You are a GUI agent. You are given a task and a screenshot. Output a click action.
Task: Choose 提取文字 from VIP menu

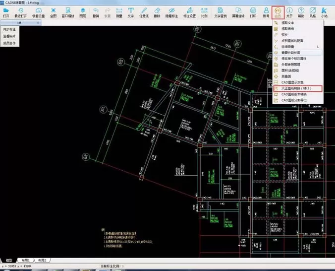click(298, 23)
